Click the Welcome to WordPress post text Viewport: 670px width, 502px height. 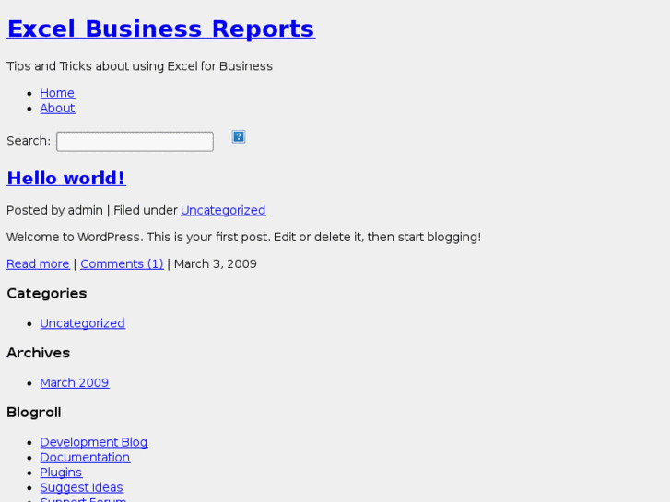[243, 237]
